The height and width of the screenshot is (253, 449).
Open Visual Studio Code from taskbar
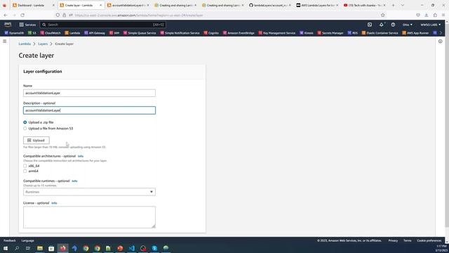[131, 248]
